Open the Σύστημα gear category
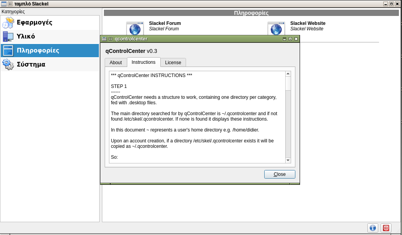This screenshot has width=402, height=235. tap(49, 64)
